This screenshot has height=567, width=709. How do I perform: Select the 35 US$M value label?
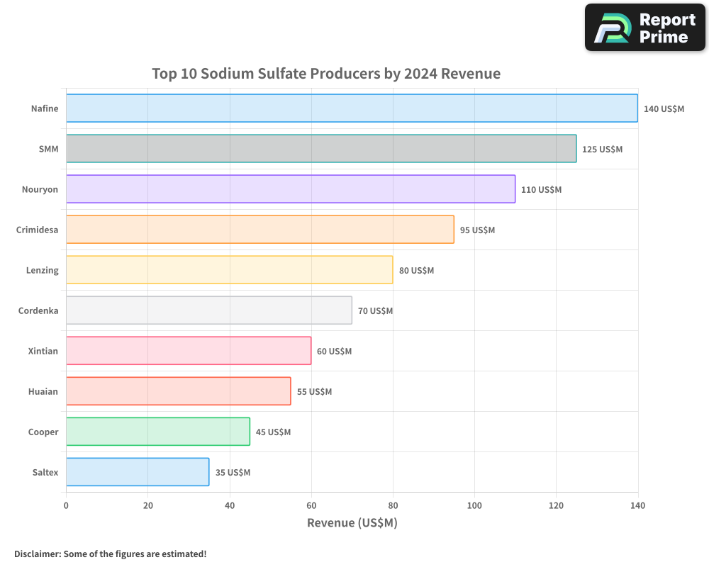233,472
